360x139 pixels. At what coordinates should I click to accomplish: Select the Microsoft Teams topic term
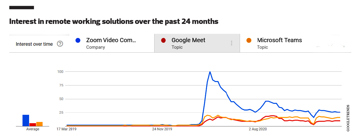279,40
